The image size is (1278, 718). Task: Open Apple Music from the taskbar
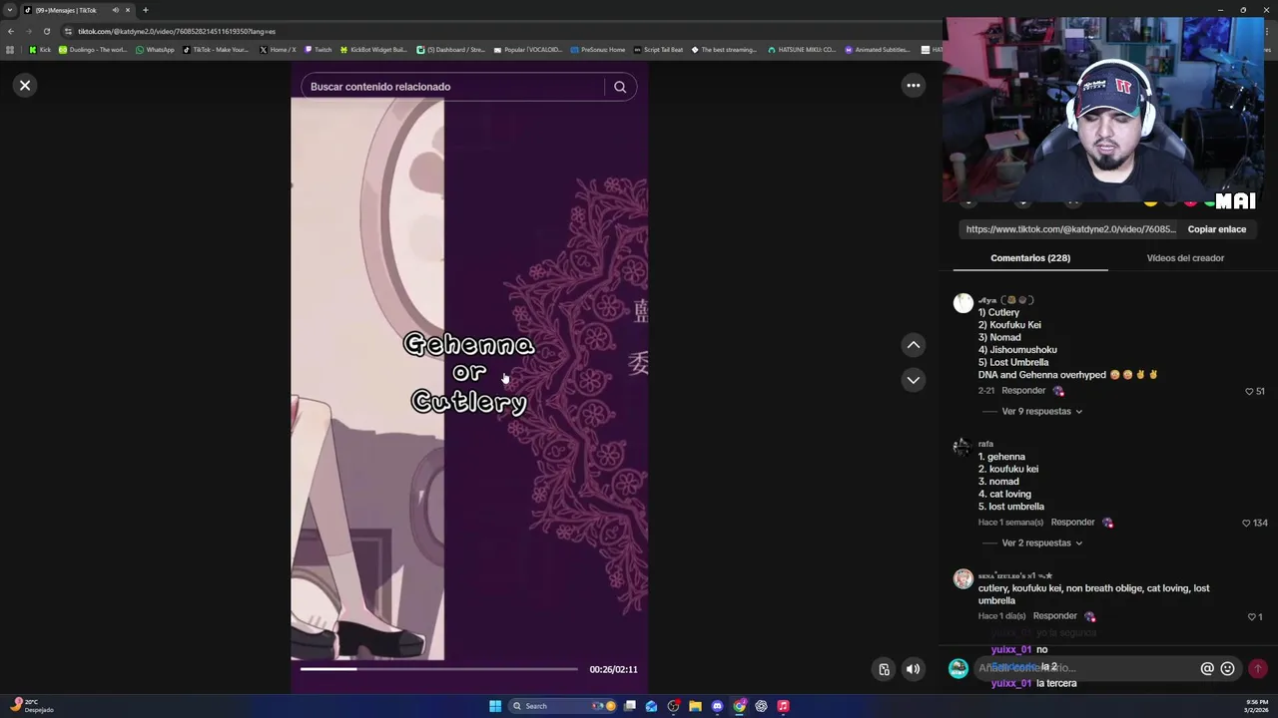(783, 706)
